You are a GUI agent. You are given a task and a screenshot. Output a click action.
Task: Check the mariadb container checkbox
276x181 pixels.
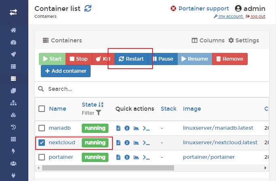42,128
